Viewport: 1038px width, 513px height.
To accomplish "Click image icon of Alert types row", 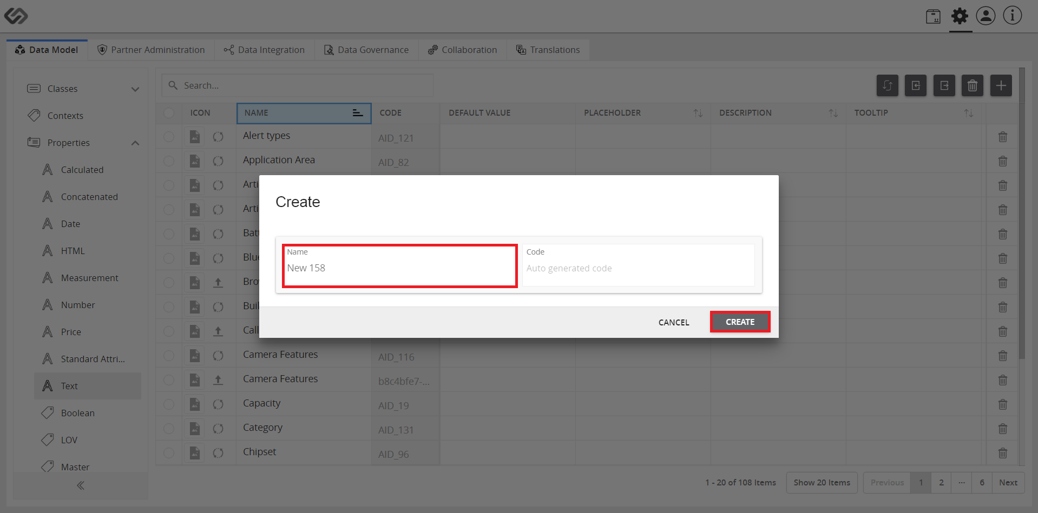I will (195, 137).
